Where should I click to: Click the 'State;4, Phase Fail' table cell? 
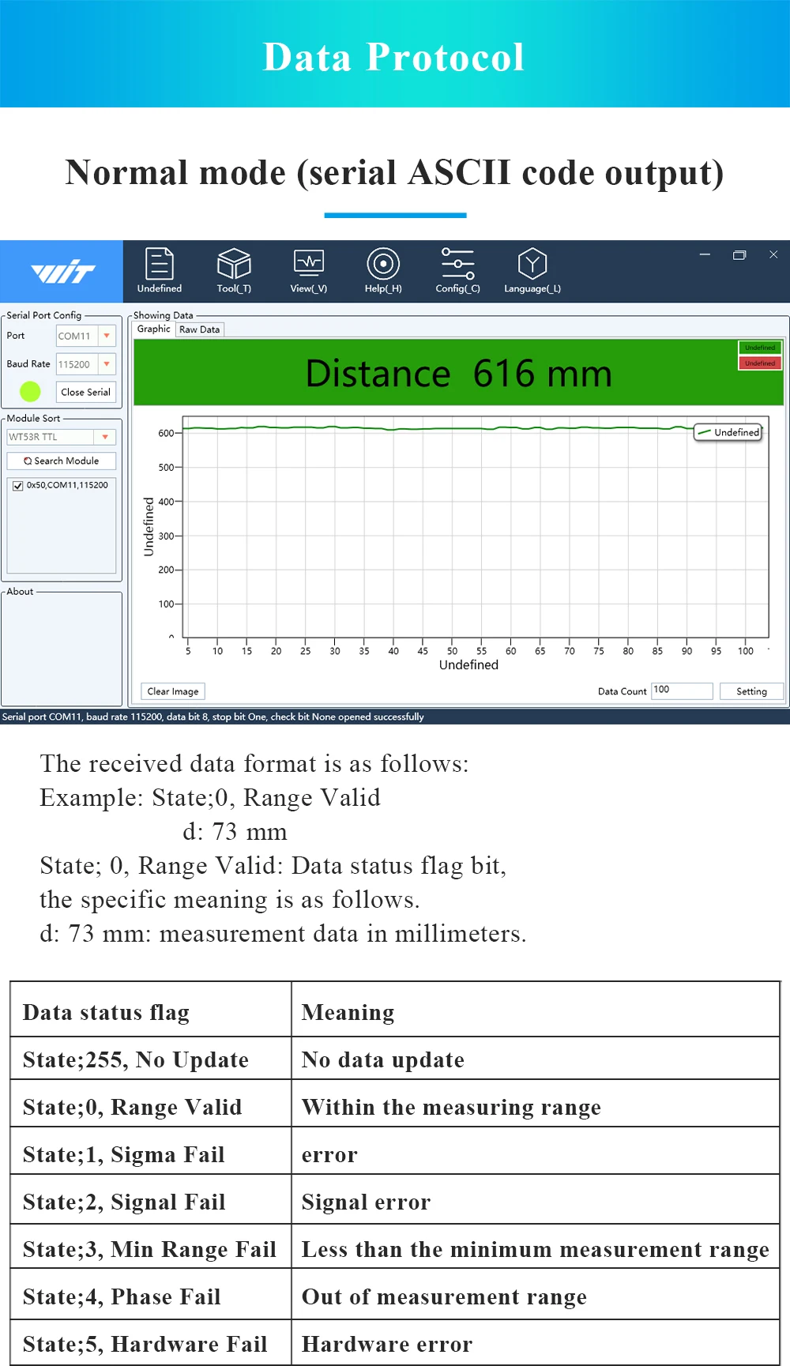tap(151, 1296)
